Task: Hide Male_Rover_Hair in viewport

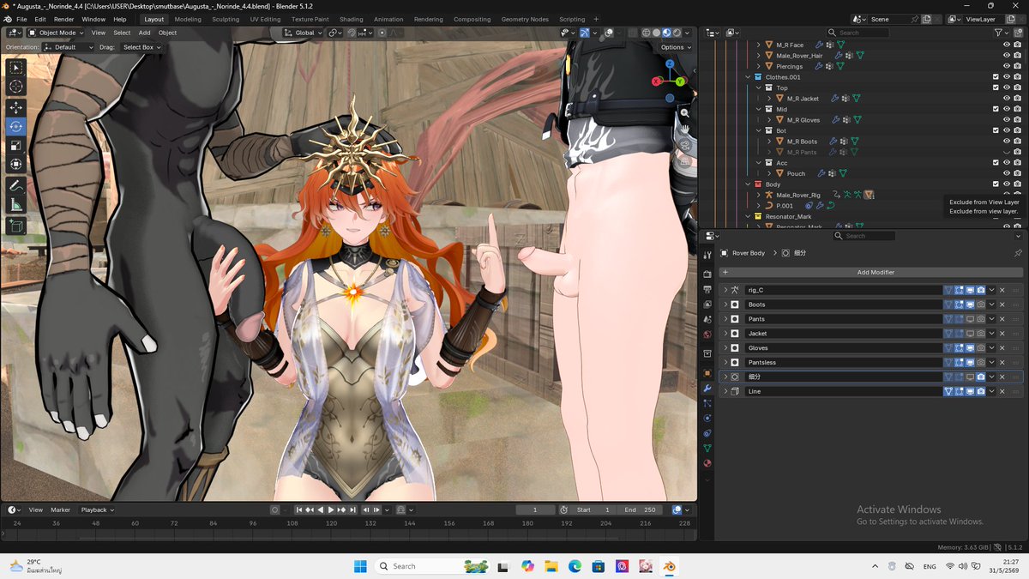Action: tap(1007, 56)
